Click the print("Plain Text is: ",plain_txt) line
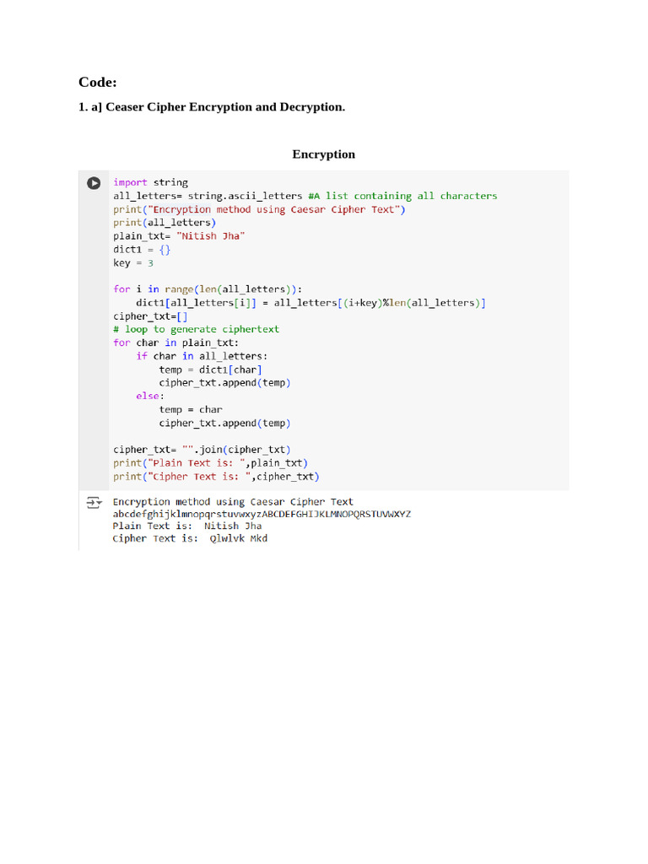Image resolution: width=648 pixels, height=864 pixels. click(x=210, y=463)
